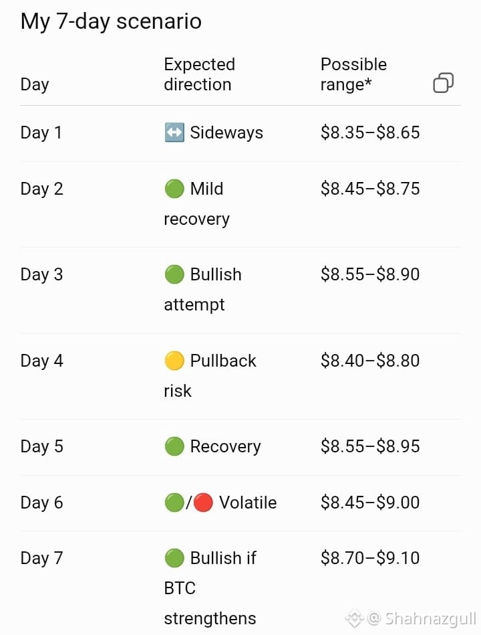Click the copy table icon
The width and height of the screenshot is (481, 635).
click(443, 82)
